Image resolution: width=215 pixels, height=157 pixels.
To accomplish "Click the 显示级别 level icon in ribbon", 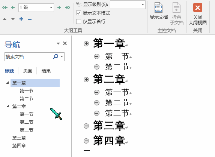I will point(79,4).
